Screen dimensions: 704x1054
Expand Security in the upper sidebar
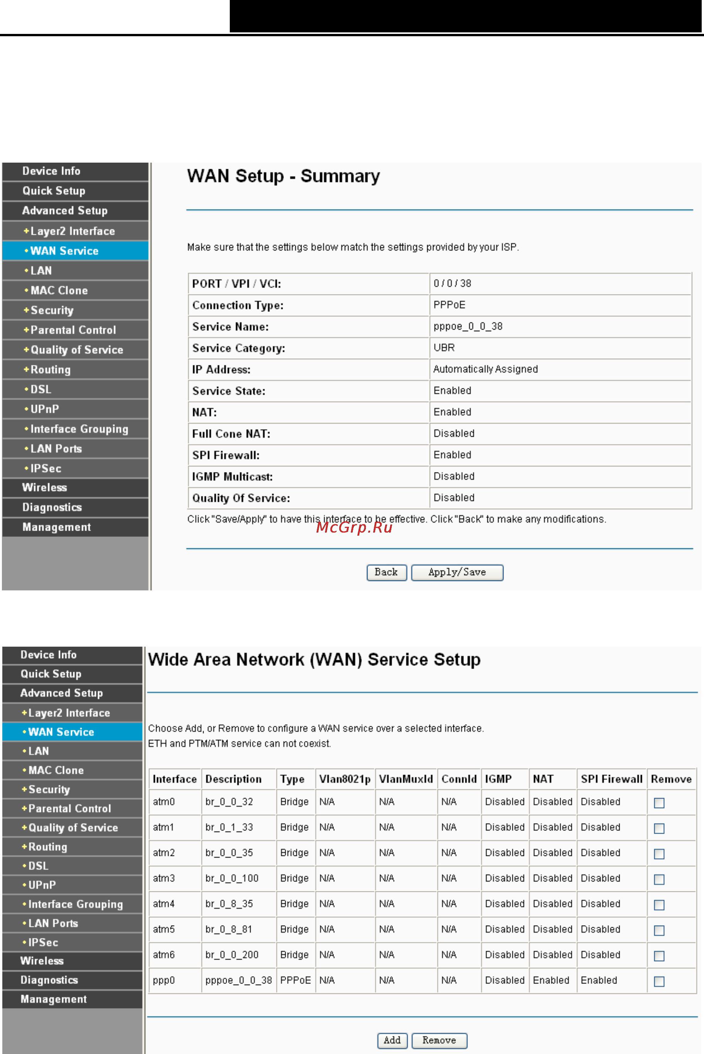point(75,310)
